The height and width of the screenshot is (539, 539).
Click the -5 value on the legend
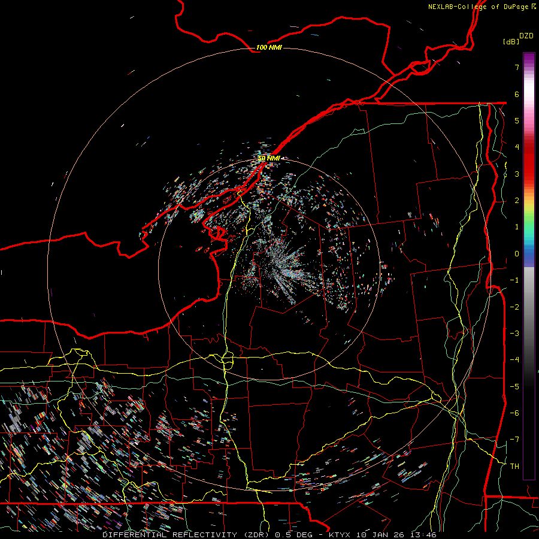tap(514, 386)
